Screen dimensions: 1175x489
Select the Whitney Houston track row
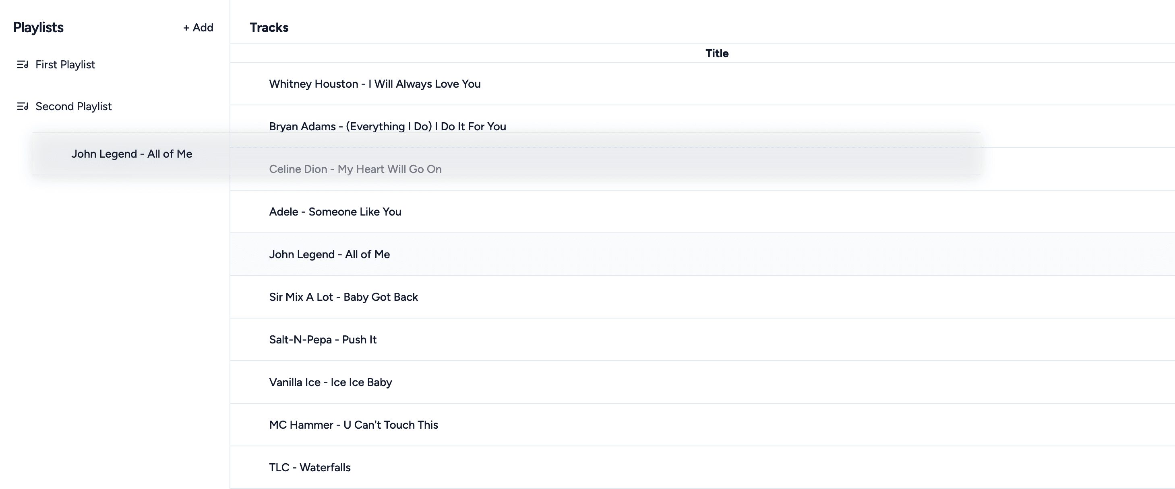point(374,84)
